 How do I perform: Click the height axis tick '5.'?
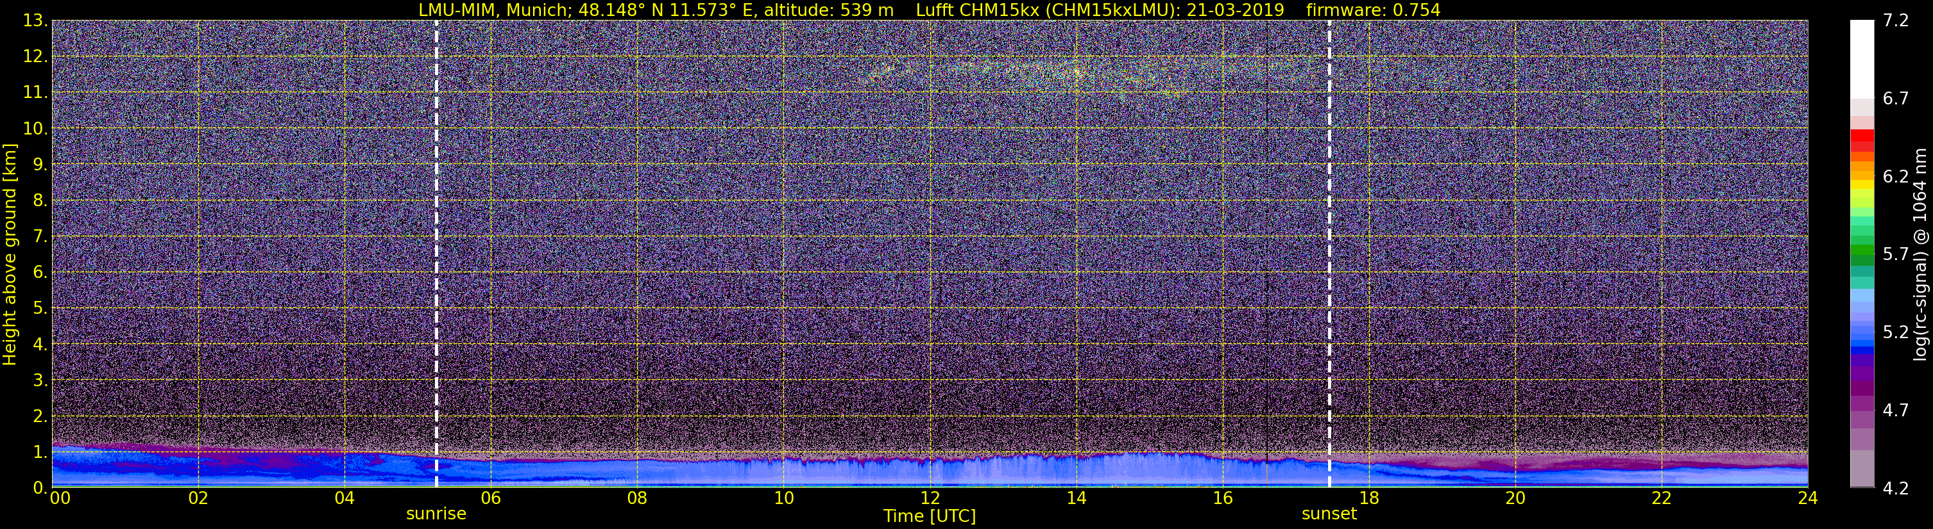[x=40, y=309]
